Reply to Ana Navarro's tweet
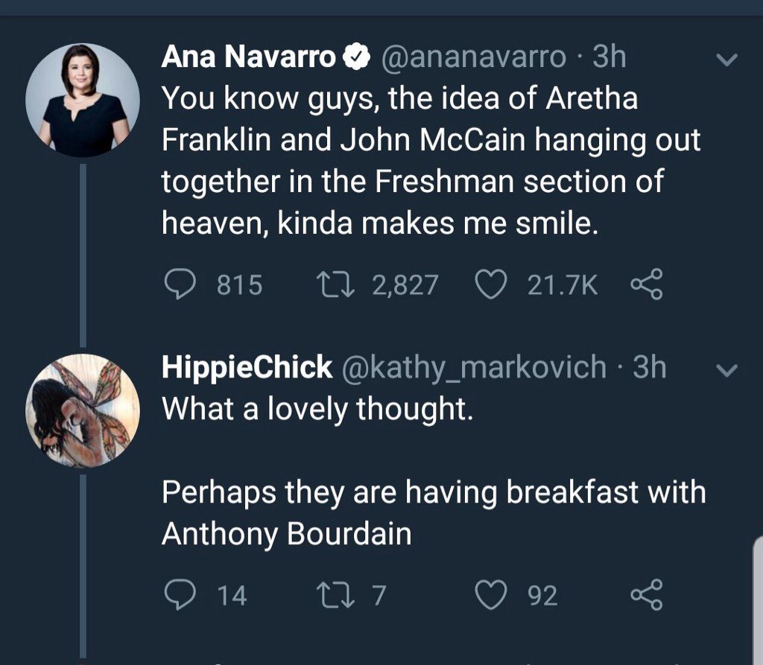Viewport: 763px width, 665px height. pos(179,284)
